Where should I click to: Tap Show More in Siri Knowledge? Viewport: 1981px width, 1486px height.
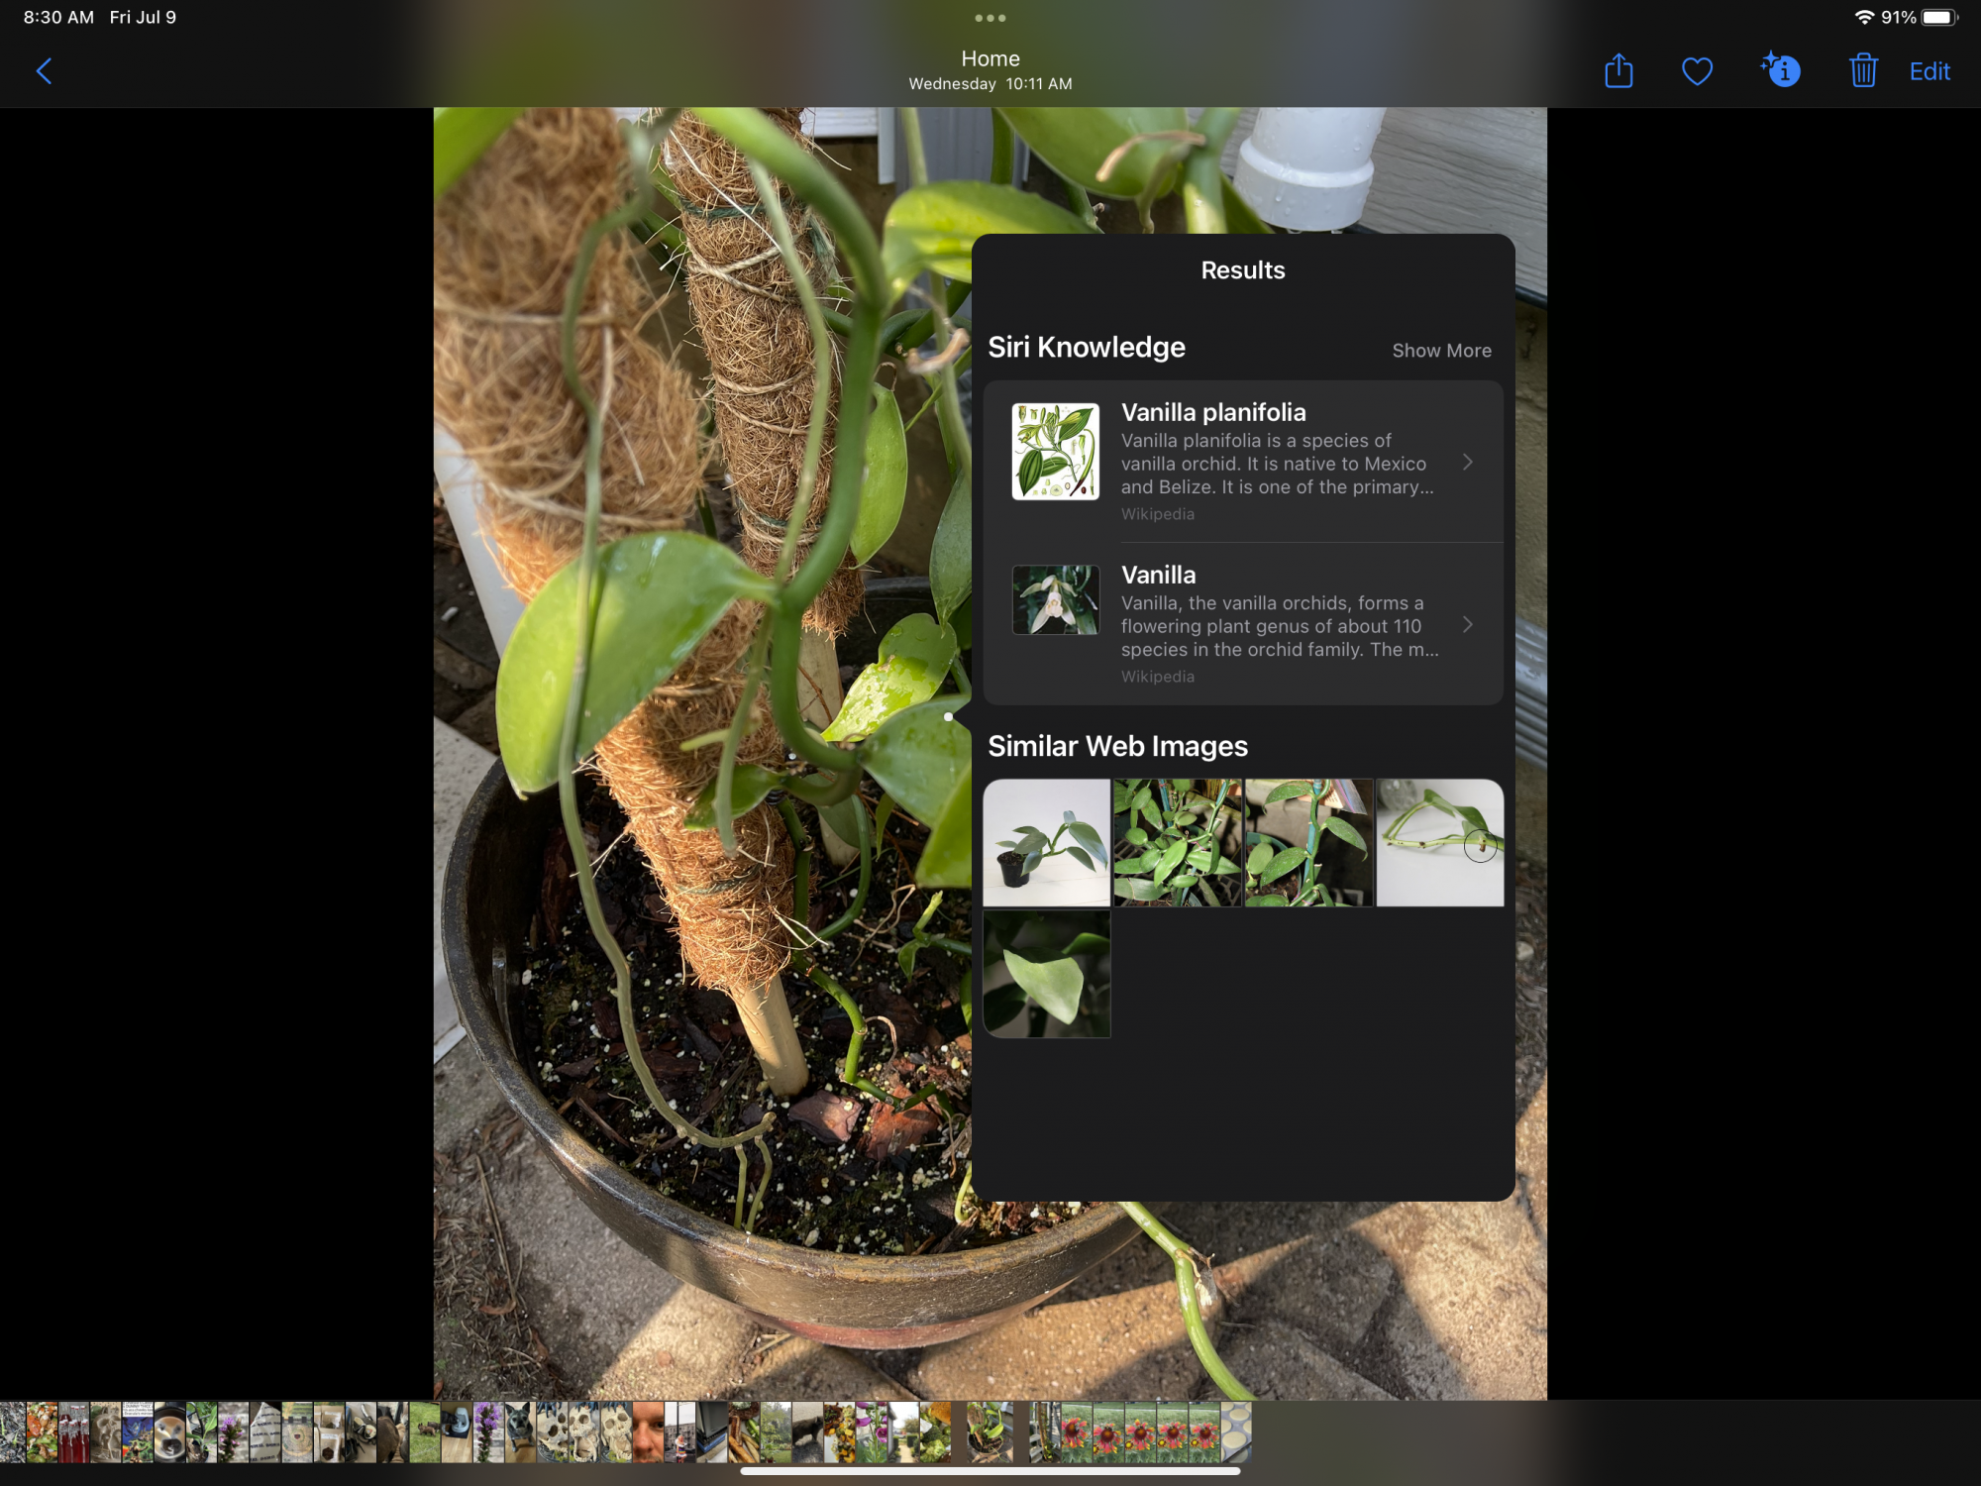click(1441, 351)
